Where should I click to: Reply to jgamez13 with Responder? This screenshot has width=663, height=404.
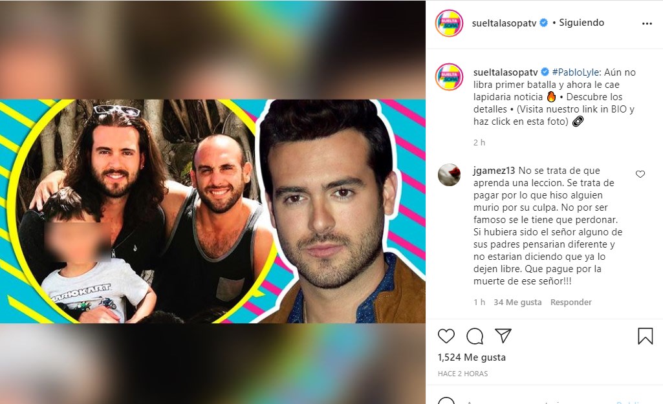(571, 302)
